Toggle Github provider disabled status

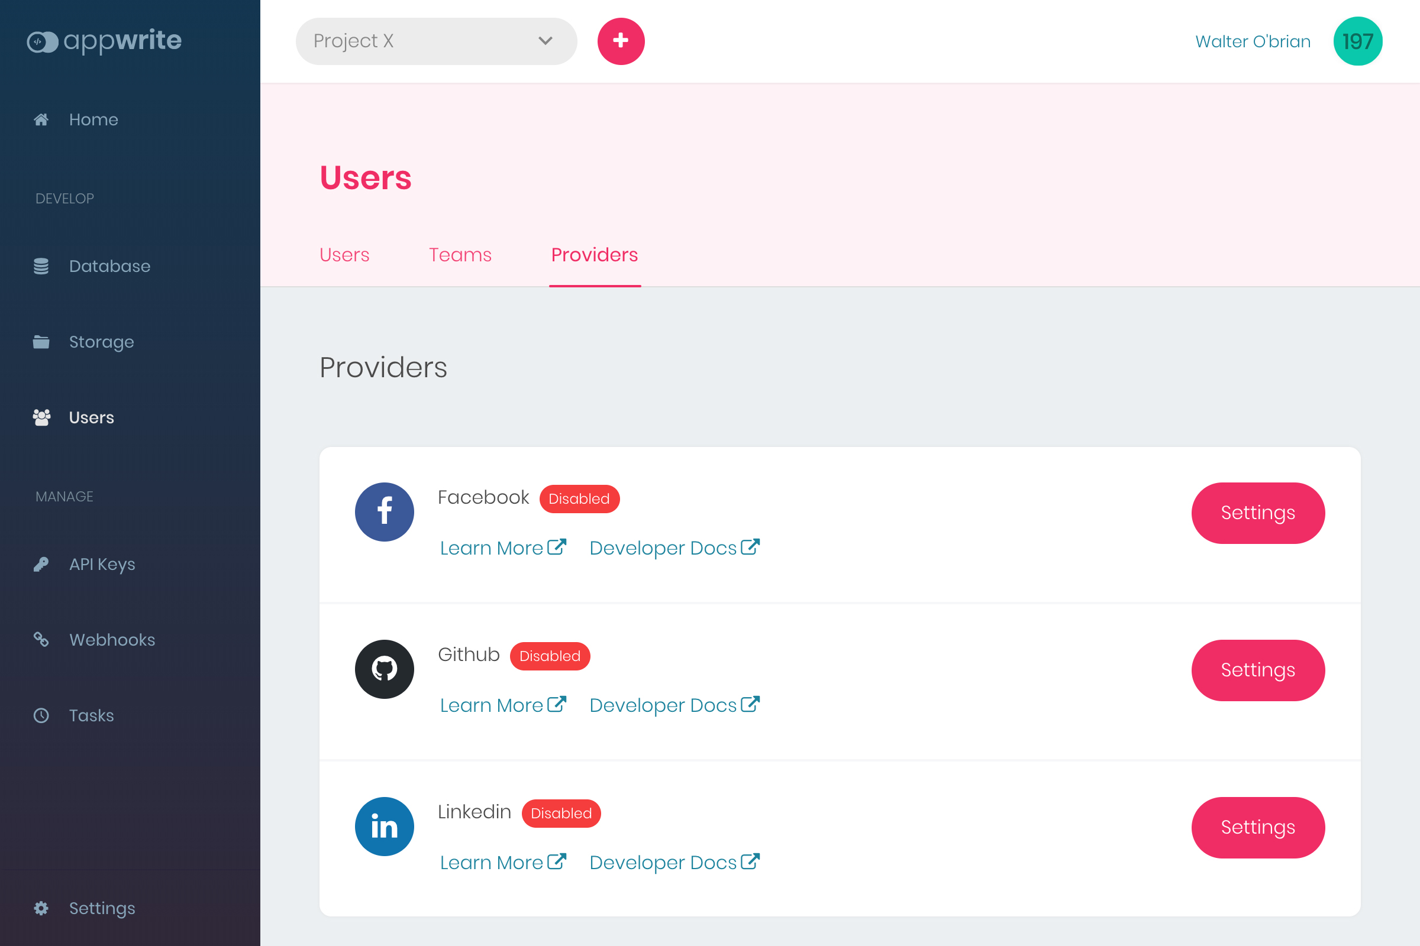(x=550, y=656)
